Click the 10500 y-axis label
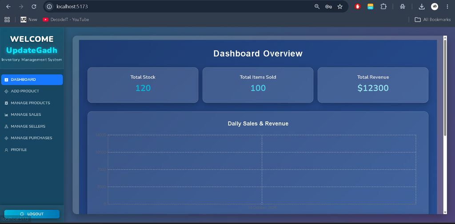The image size is (455, 224). 101,152
